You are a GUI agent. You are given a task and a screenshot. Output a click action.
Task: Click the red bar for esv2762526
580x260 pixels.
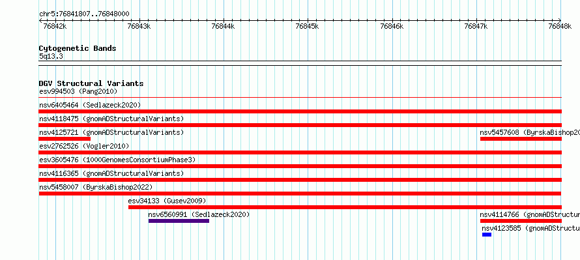[x=300, y=152]
